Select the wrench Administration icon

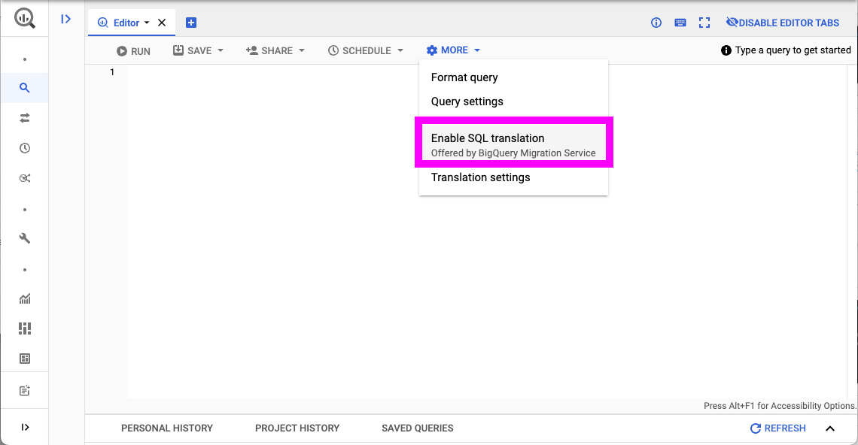point(24,238)
